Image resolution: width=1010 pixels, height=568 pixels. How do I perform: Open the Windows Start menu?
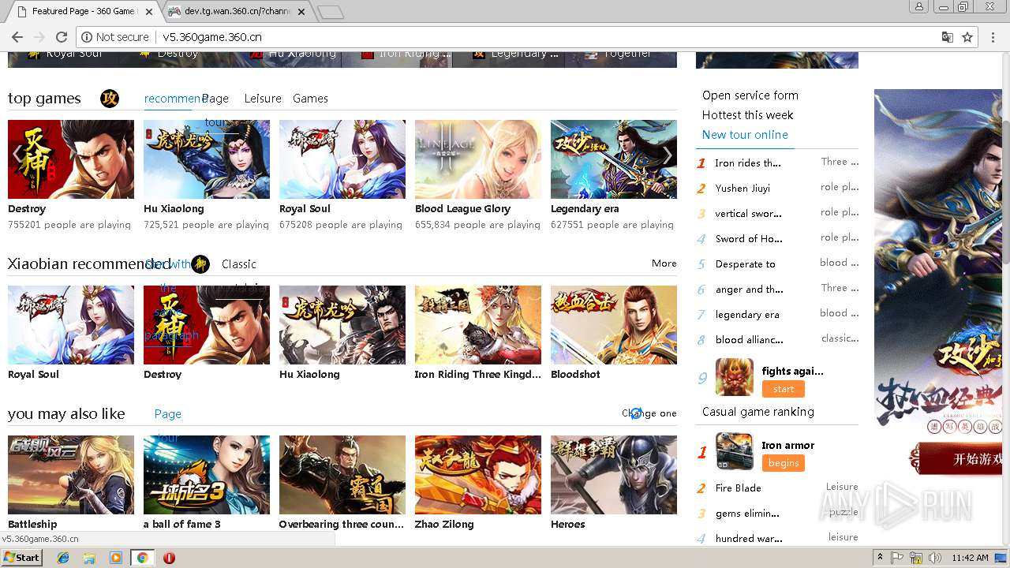click(21, 558)
